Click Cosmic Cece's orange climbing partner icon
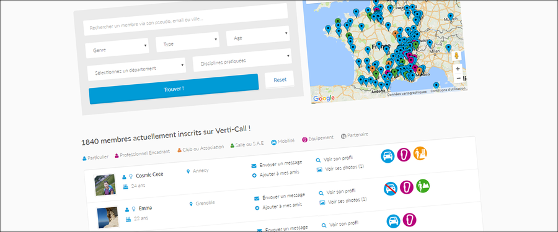This screenshot has width=558, height=232. [420, 153]
